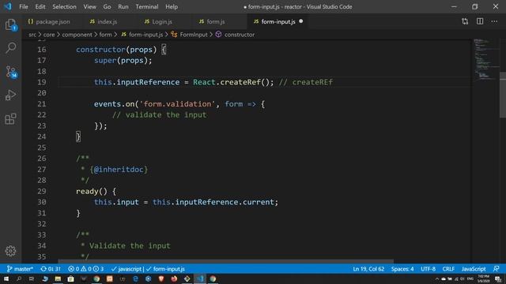Open Edge browser from the taskbar

pyautogui.click(x=135, y=278)
